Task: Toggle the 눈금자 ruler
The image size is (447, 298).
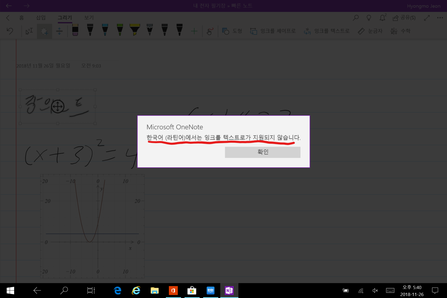Action: point(370,31)
